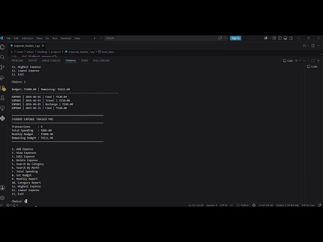Click the Sign In button
This screenshot has height=242, width=323.
[236, 38]
